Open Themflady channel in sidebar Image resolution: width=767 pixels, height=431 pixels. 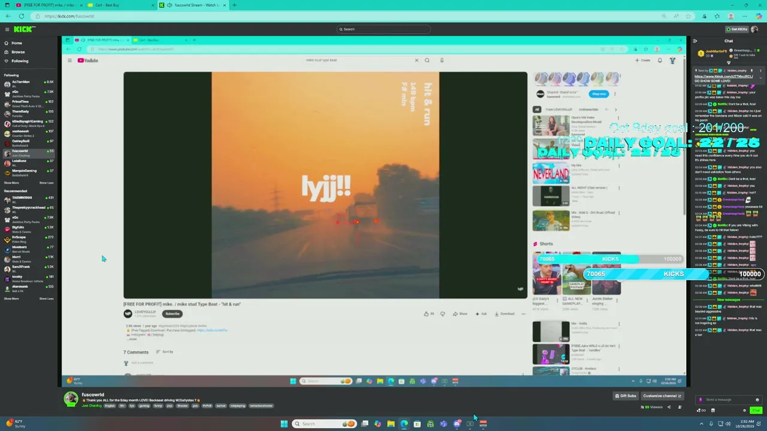click(x=29, y=113)
